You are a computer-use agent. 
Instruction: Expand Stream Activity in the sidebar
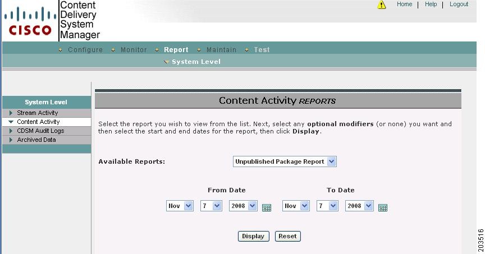click(47, 113)
